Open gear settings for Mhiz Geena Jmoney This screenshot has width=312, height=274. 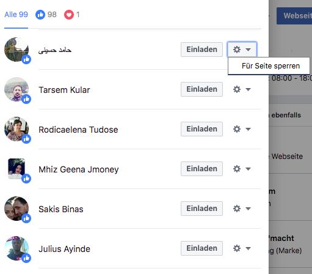(x=237, y=169)
